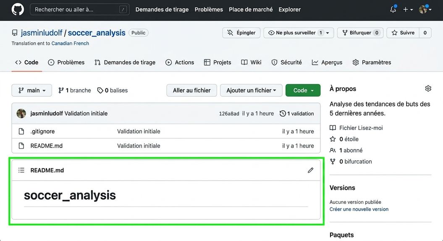Open the jasminludolf commit author link

click(x=47, y=113)
